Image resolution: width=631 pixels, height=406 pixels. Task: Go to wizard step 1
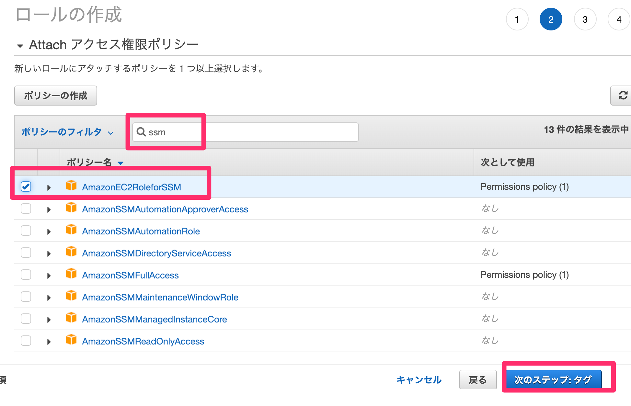coord(517,19)
